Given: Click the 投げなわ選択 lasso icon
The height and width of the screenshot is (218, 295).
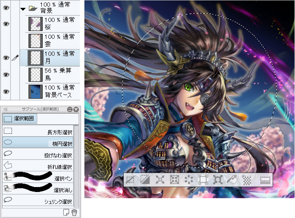Looking at the screenshot, I should 8,154.
